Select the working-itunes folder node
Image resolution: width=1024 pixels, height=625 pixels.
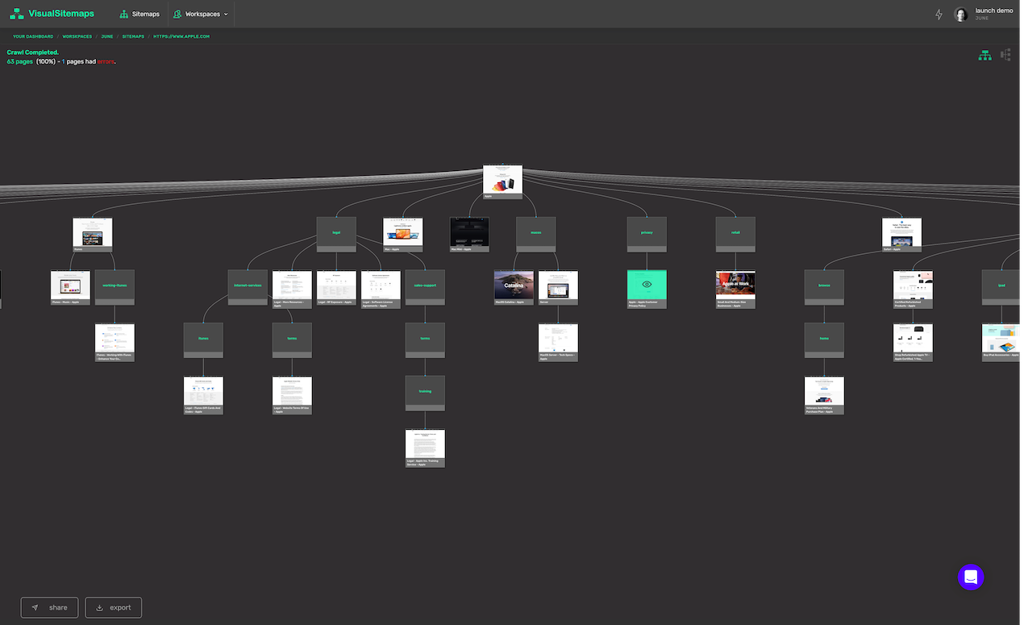[x=114, y=288]
